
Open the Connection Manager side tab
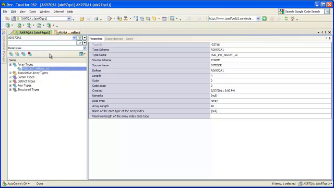(x=4, y=46)
